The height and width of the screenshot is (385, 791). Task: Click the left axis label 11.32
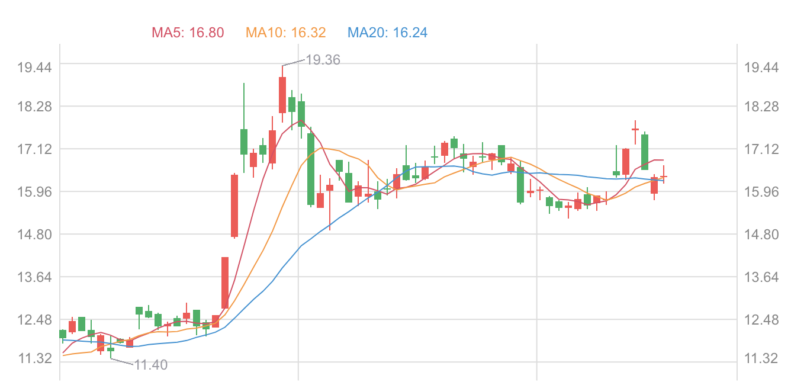[35, 358]
